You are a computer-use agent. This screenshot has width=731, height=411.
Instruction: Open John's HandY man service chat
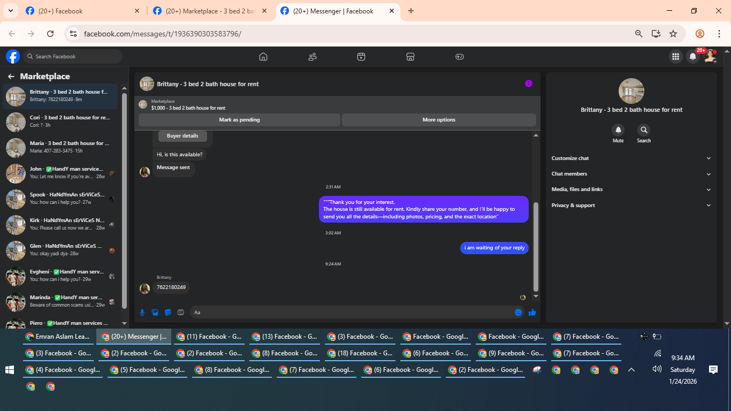click(60, 173)
